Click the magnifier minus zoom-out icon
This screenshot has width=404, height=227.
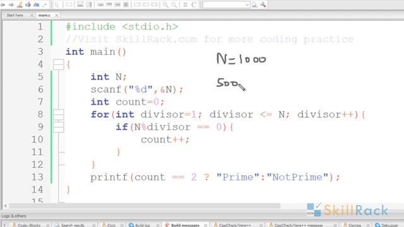point(174,4)
